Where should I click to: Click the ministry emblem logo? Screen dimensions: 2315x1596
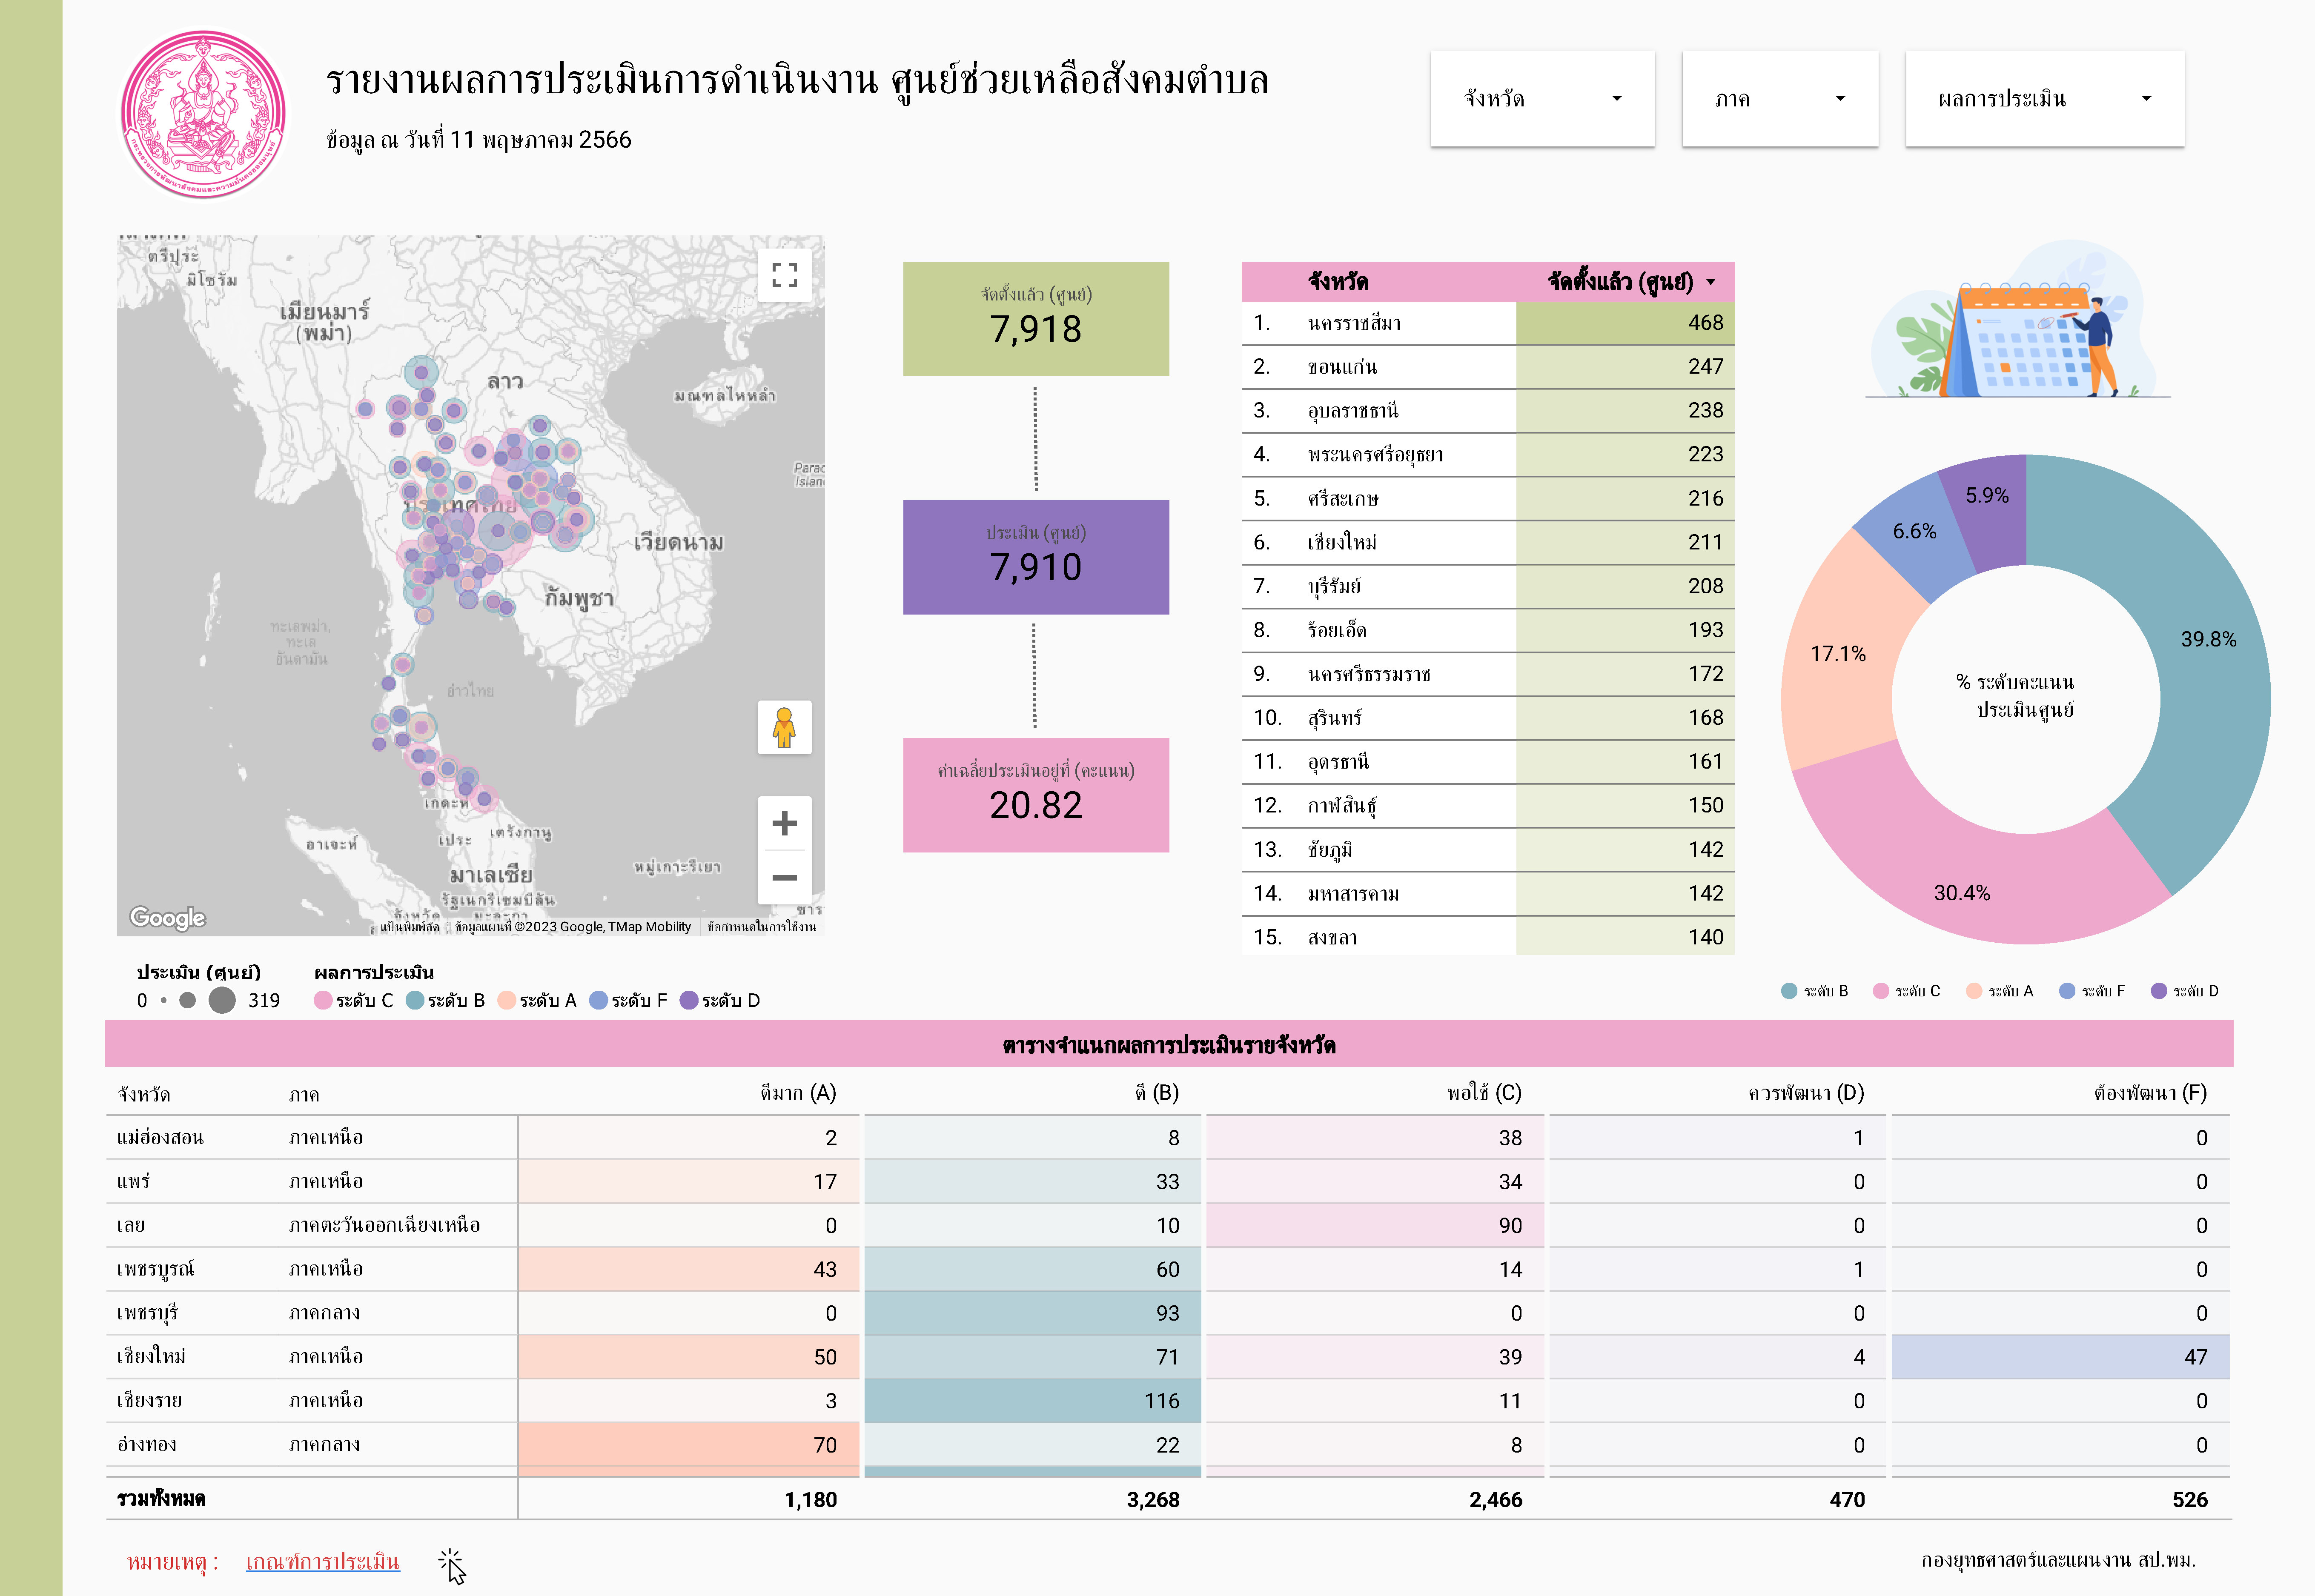pyautogui.click(x=203, y=114)
